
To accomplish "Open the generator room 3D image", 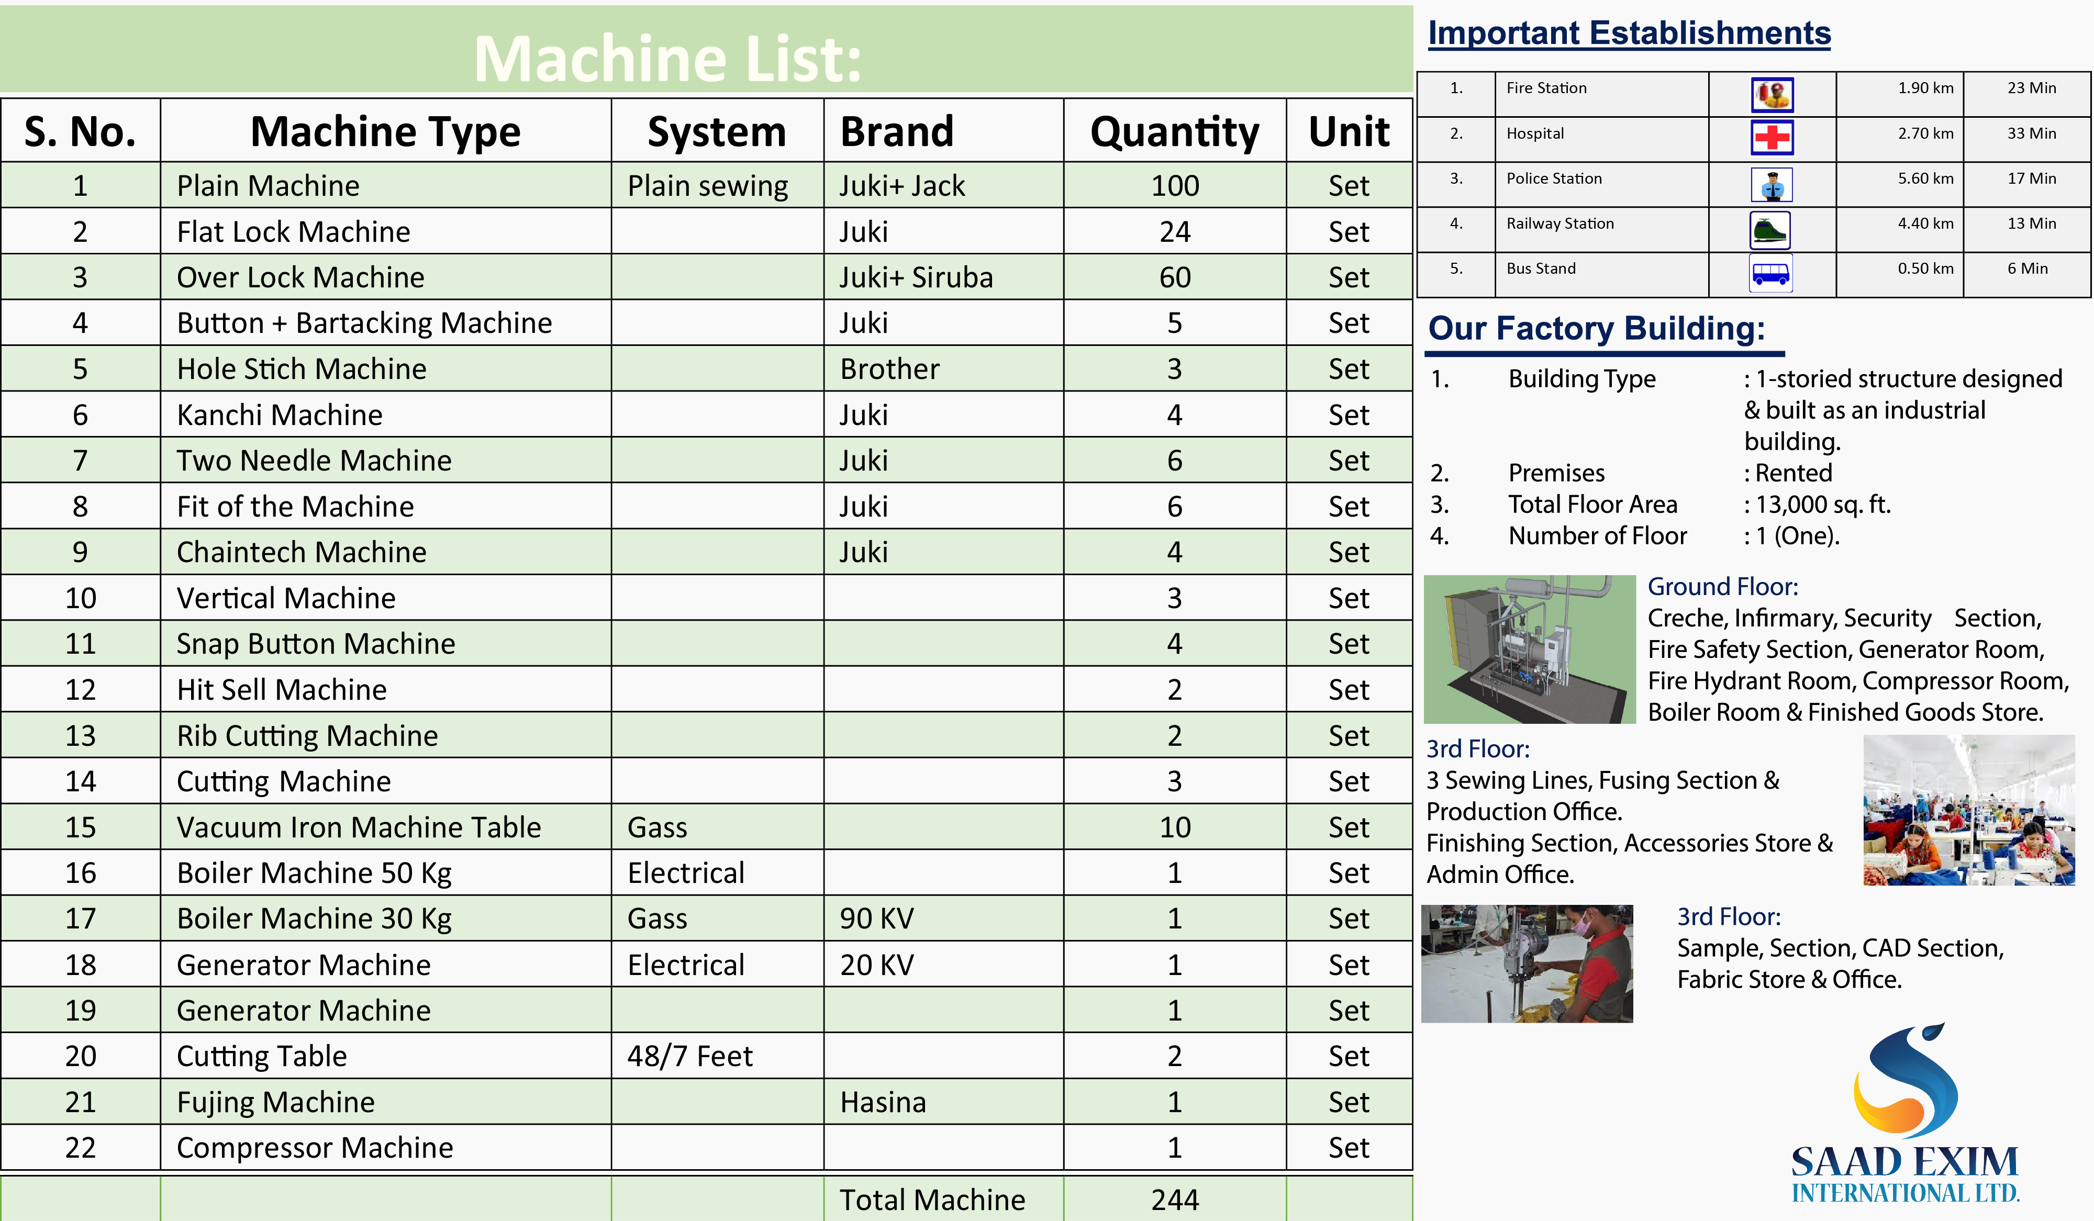I will (x=1529, y=649).
